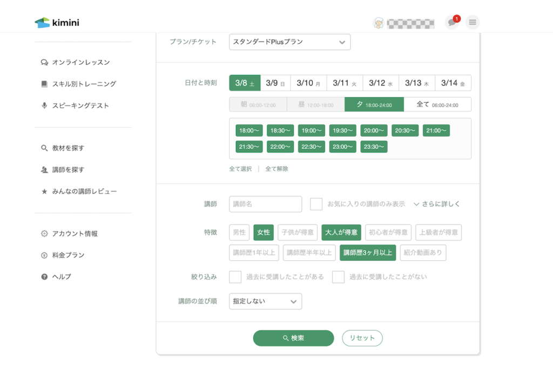The height and width of the screenshot is (376, 553).
Task: Toggle the 23:00〜 time slot
Action: 342,147
